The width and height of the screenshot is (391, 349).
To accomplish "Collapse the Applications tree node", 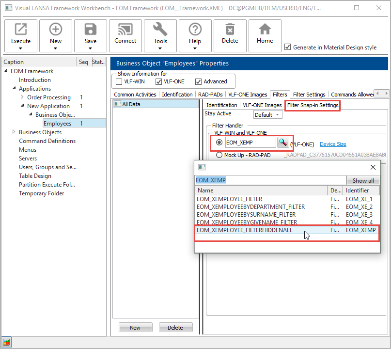I will pos(14,88).
